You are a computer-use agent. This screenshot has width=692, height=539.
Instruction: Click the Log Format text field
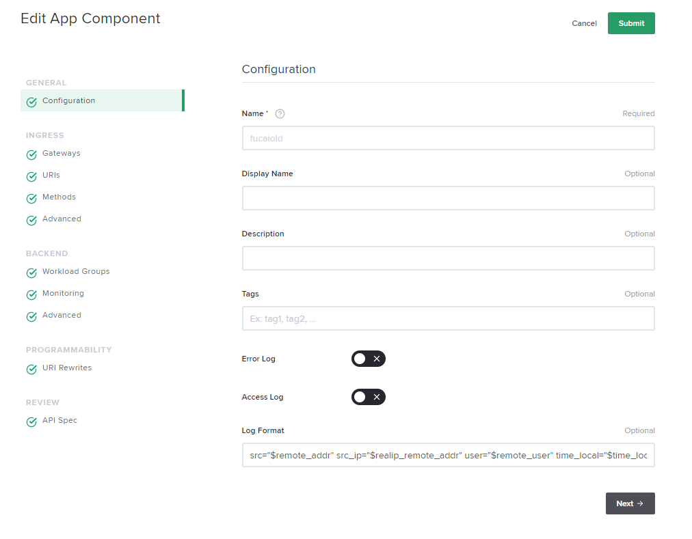tap(448, 455)
